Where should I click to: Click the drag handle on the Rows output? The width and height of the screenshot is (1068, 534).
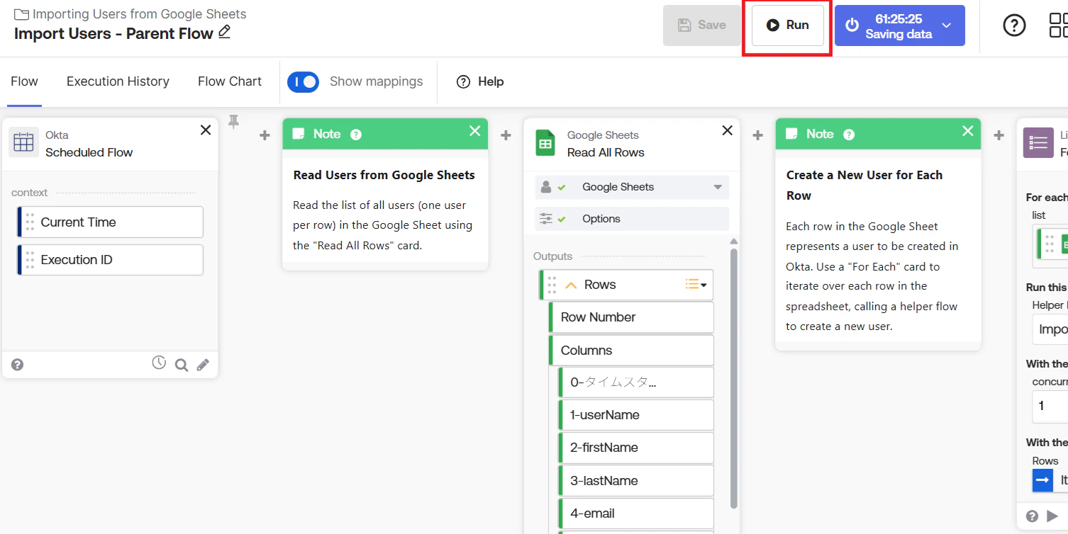point(552,285)
